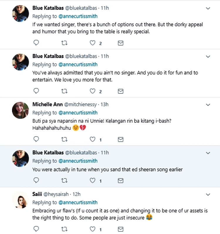Screen dimensions: 220x234
Task: Click Saiii's avatar image
Action: (20, 200)
